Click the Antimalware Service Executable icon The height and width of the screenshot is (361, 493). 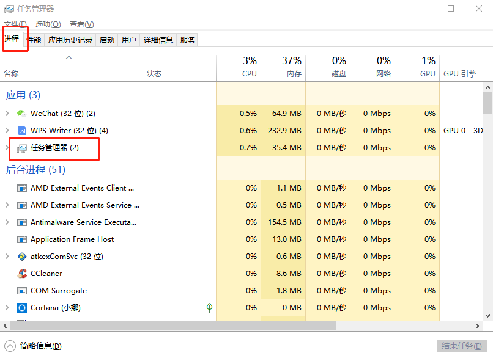pos(22,222)
